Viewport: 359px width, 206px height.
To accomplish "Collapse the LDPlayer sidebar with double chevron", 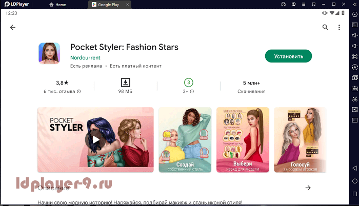I will (355, 4).
